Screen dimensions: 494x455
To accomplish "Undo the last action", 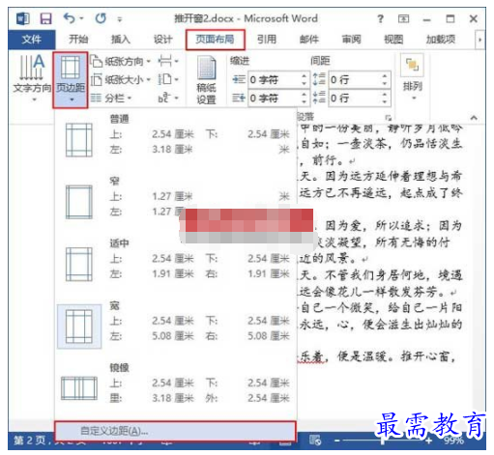I will pyautogui.click(x=70, y=18).
